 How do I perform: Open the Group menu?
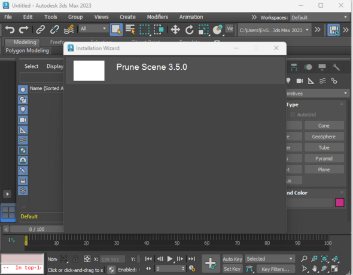coord(75,17)
